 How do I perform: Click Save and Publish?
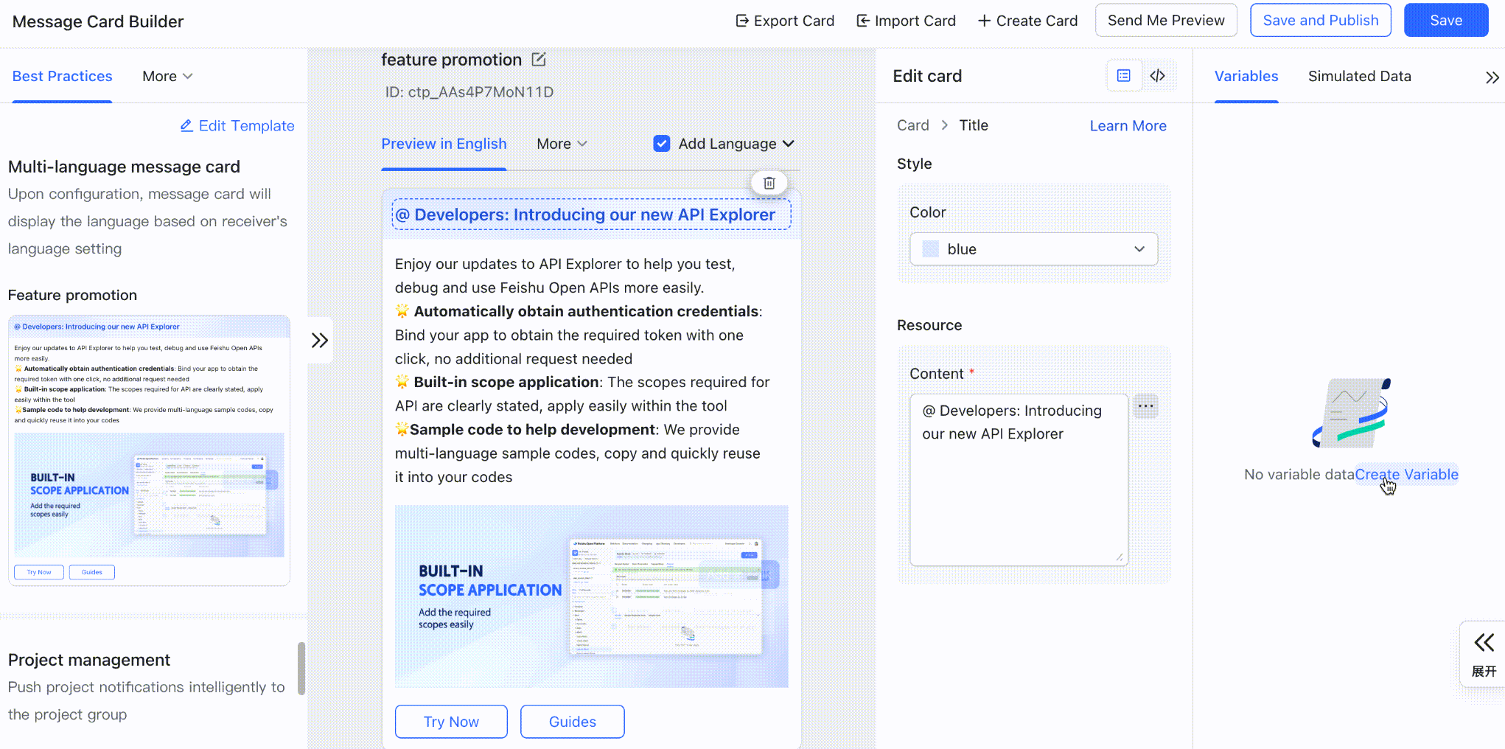[1321, 20]
